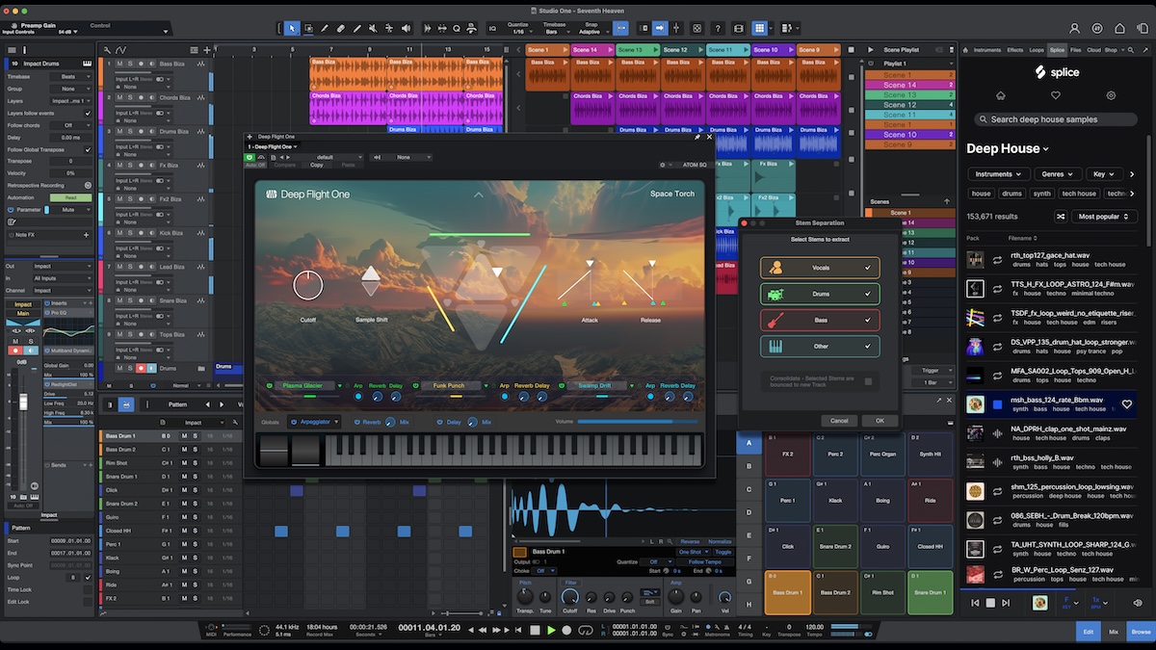The height and width of the screenshot is (650, 1156).
Task: Click OK to extract selected stems
Action: pos(880,420)
